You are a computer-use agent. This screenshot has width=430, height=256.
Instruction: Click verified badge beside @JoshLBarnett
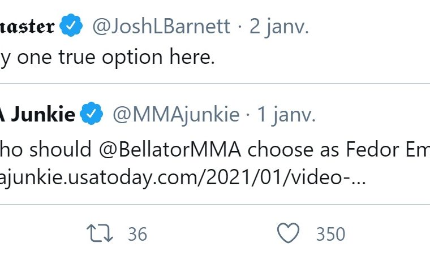71,25
